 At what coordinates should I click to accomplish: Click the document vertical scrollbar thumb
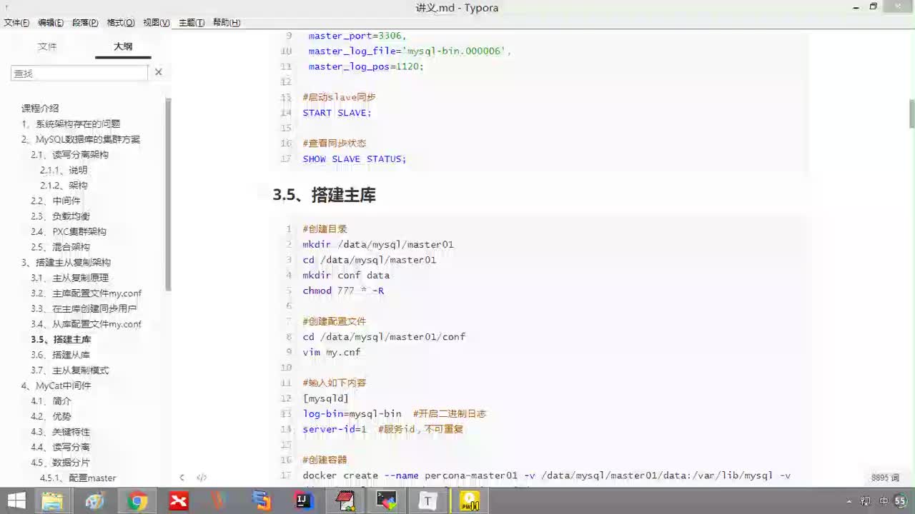click(x=911, y=114)
